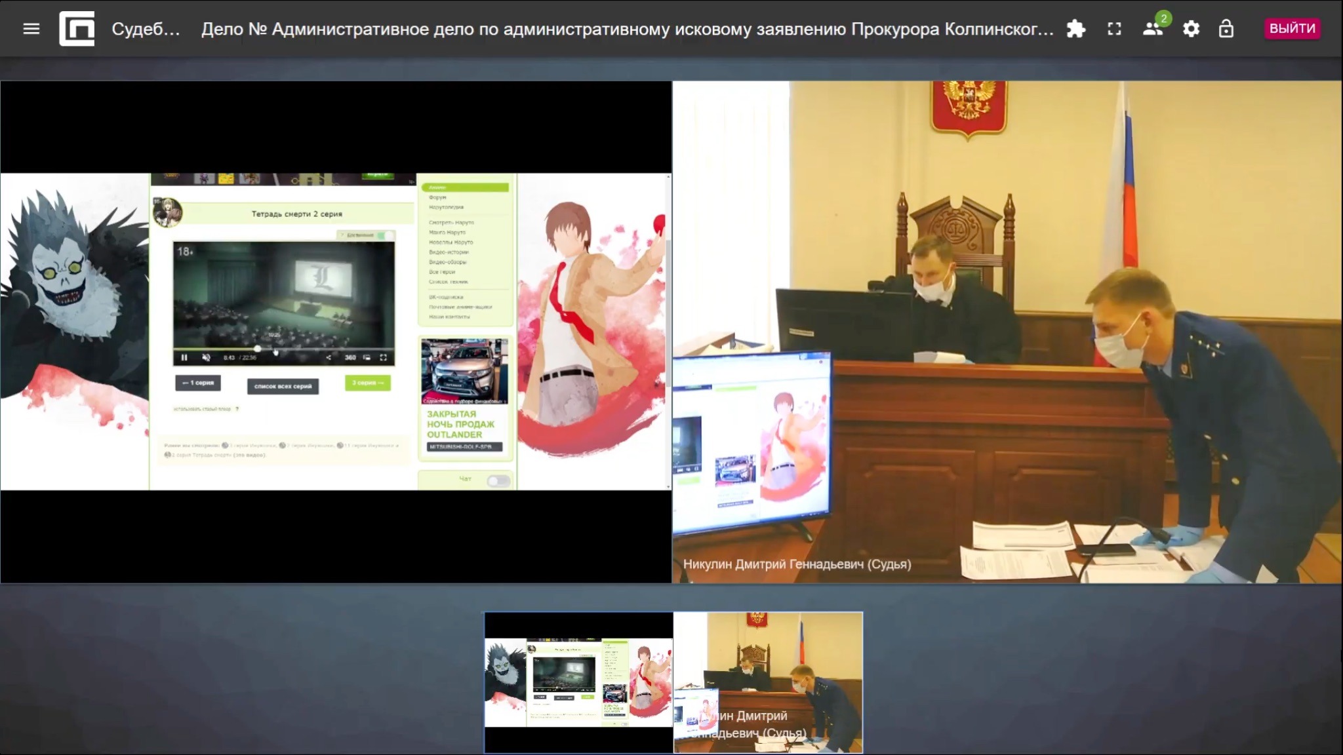The image size is (1343, 755).
Task: Click the video progress bar handle
Action: [257, 349]
